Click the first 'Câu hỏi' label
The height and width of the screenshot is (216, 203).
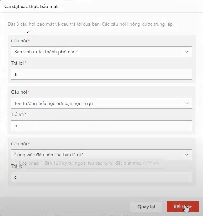[19, 41]
